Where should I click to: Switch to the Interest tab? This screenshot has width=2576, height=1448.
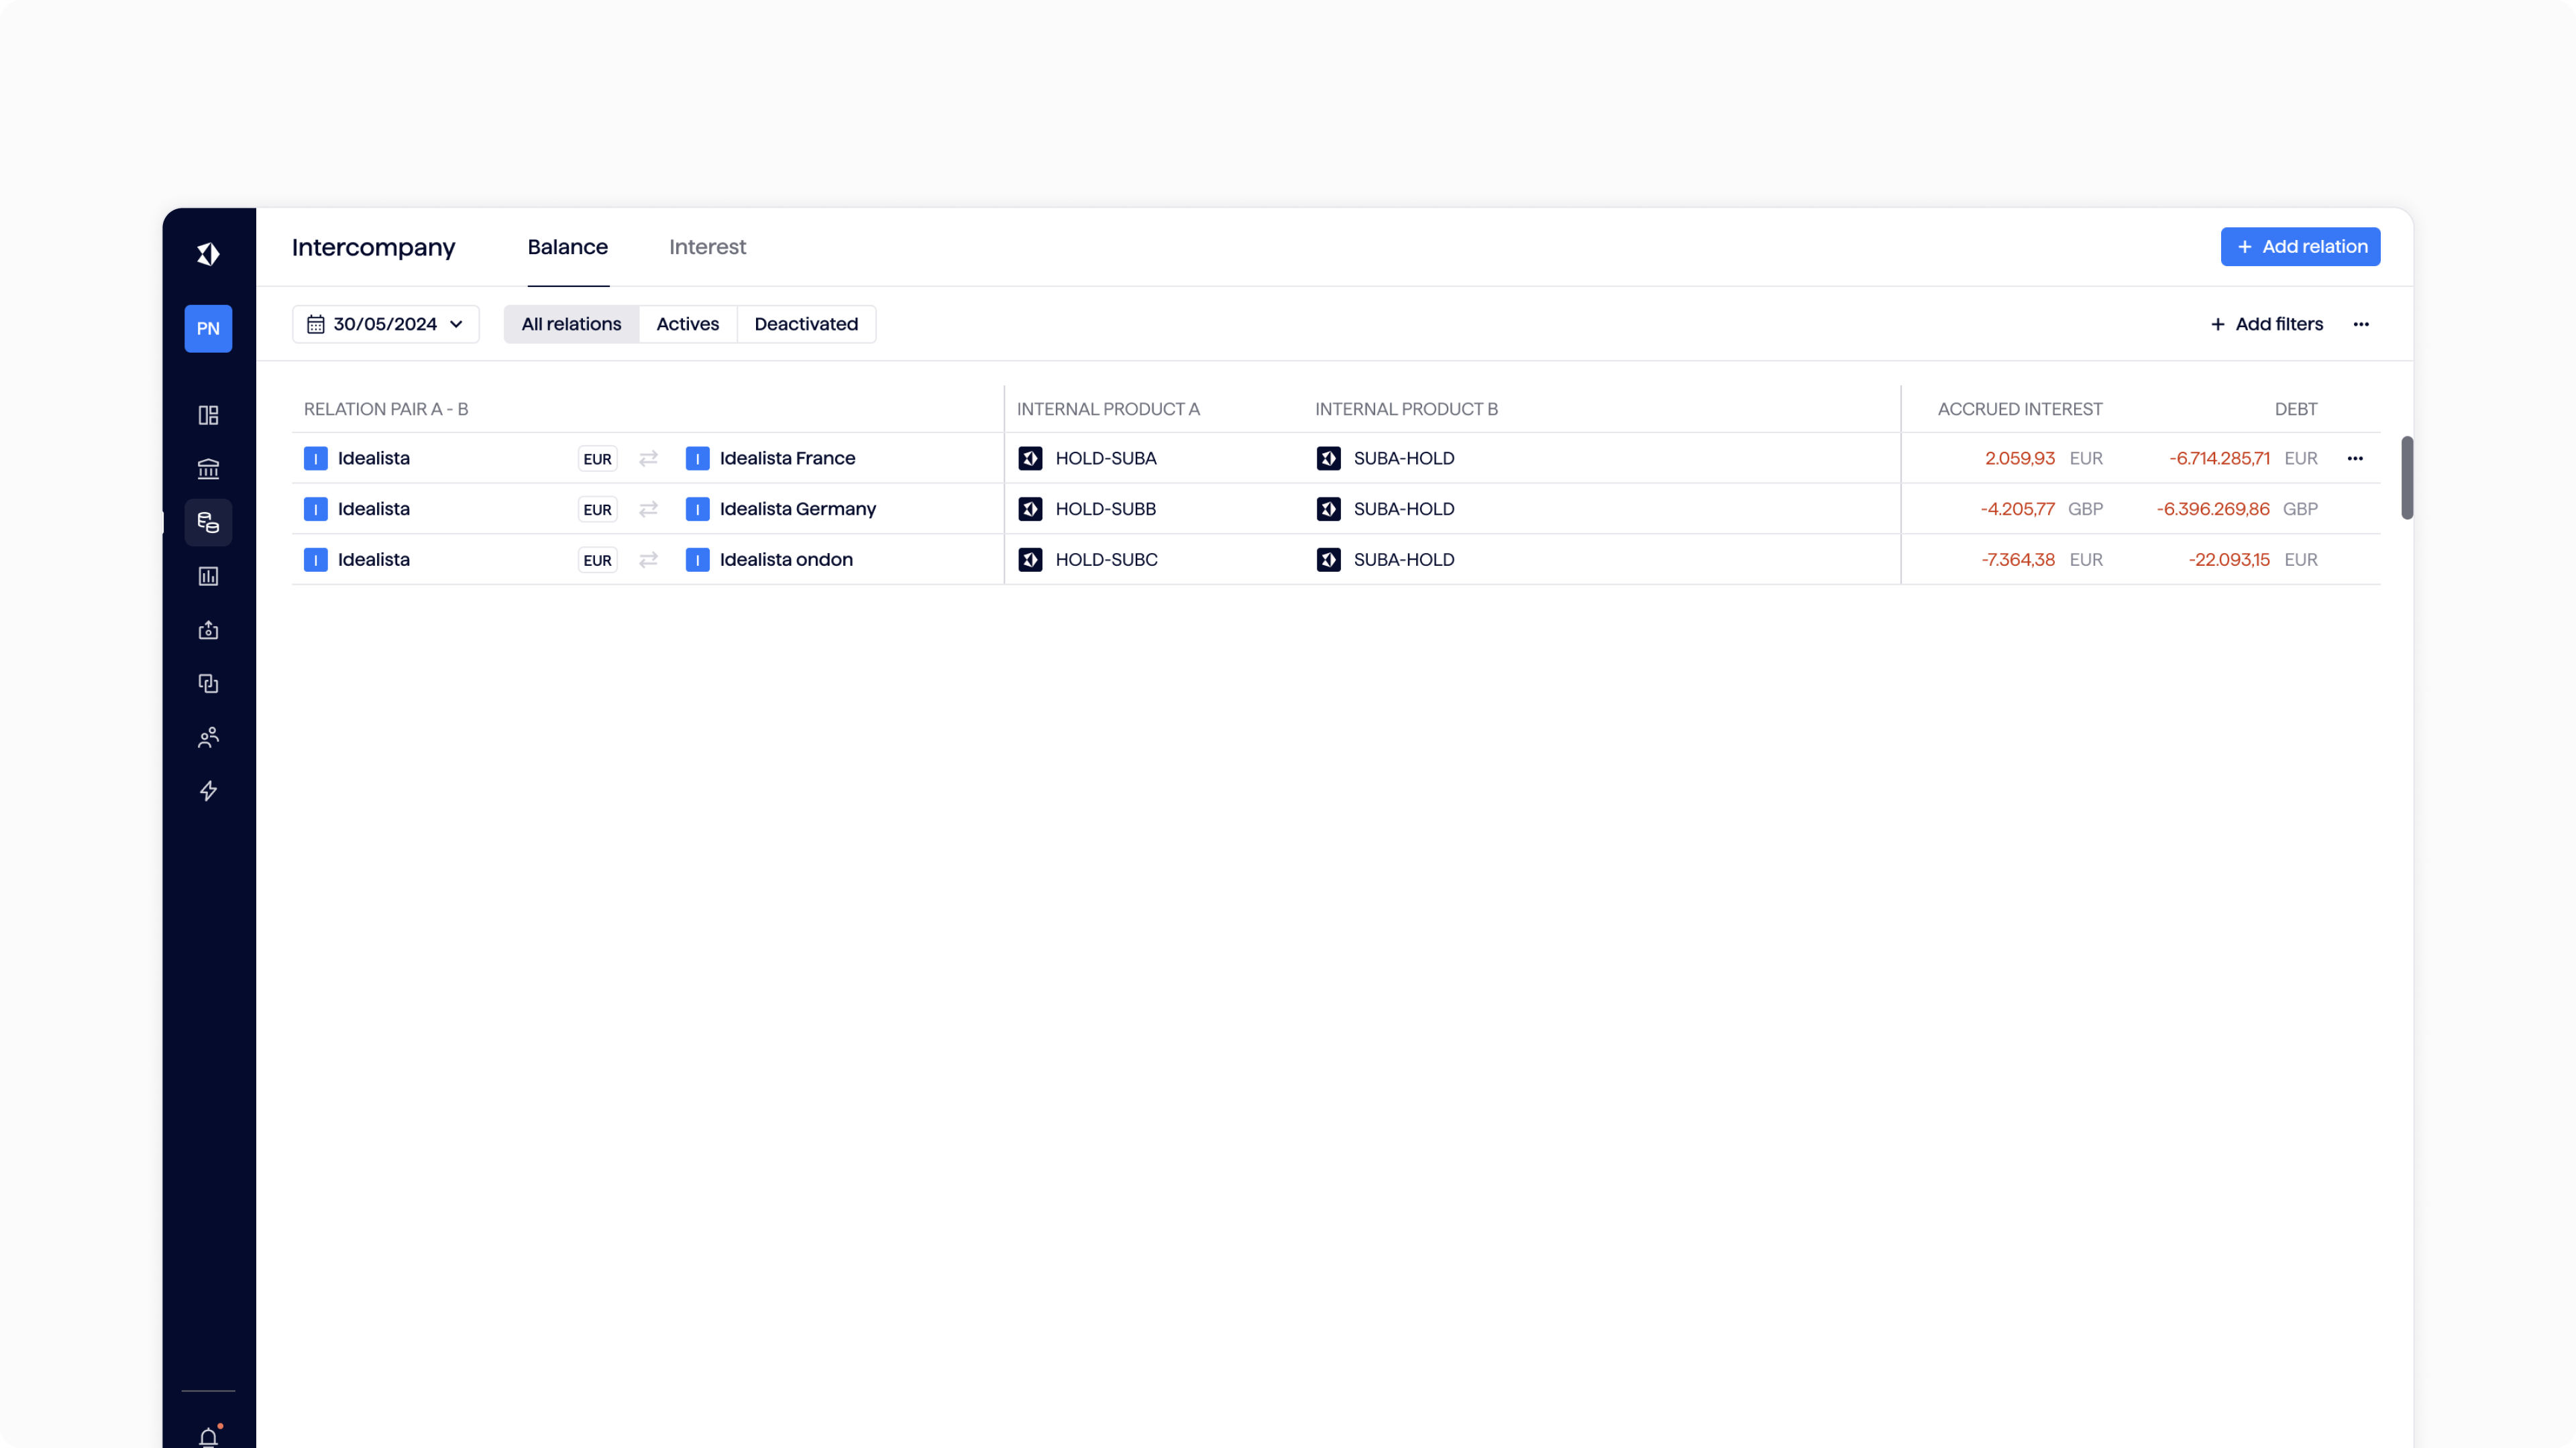click(707, 247)
